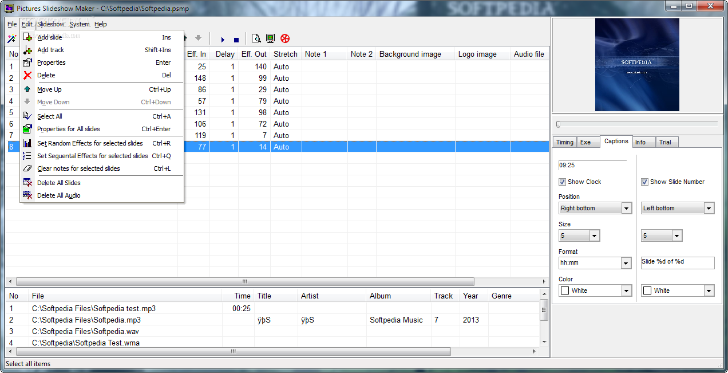Image resolution: width=728 pixels, height=373 pixels.
Task: Click the Album column header in audio list
Action: click(399, 296)
